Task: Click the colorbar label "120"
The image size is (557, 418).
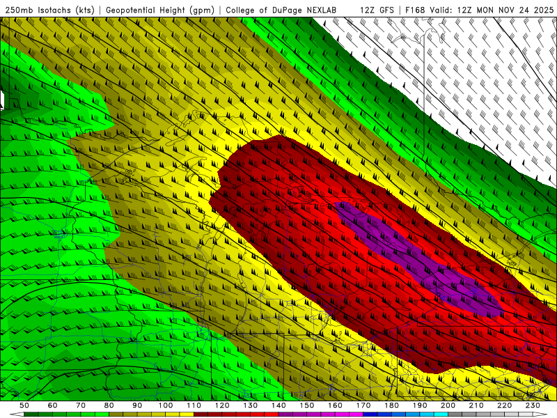Action: point(222,405)
